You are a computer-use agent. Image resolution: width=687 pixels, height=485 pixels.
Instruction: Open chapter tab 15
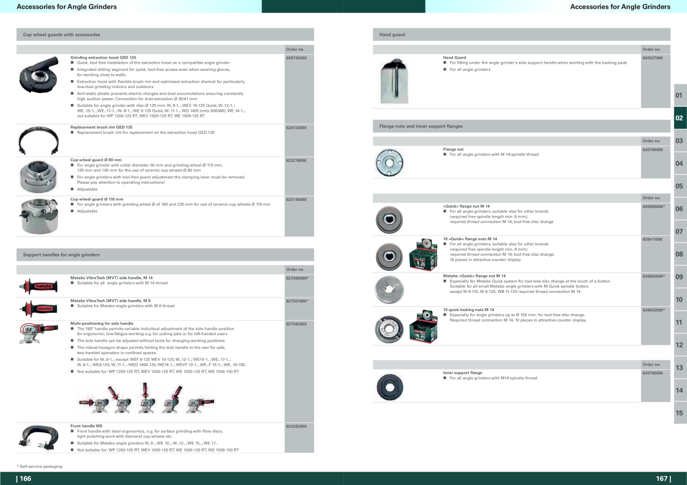[680, 413]
